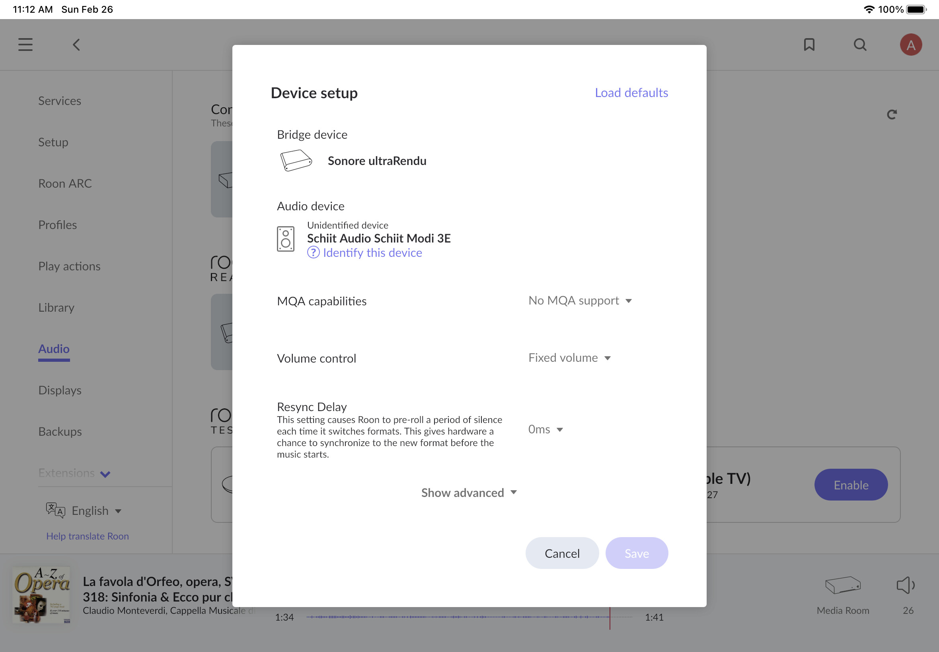
Task: Change the Resync Delay value dropdown
Action: click(x=545, y=429)
